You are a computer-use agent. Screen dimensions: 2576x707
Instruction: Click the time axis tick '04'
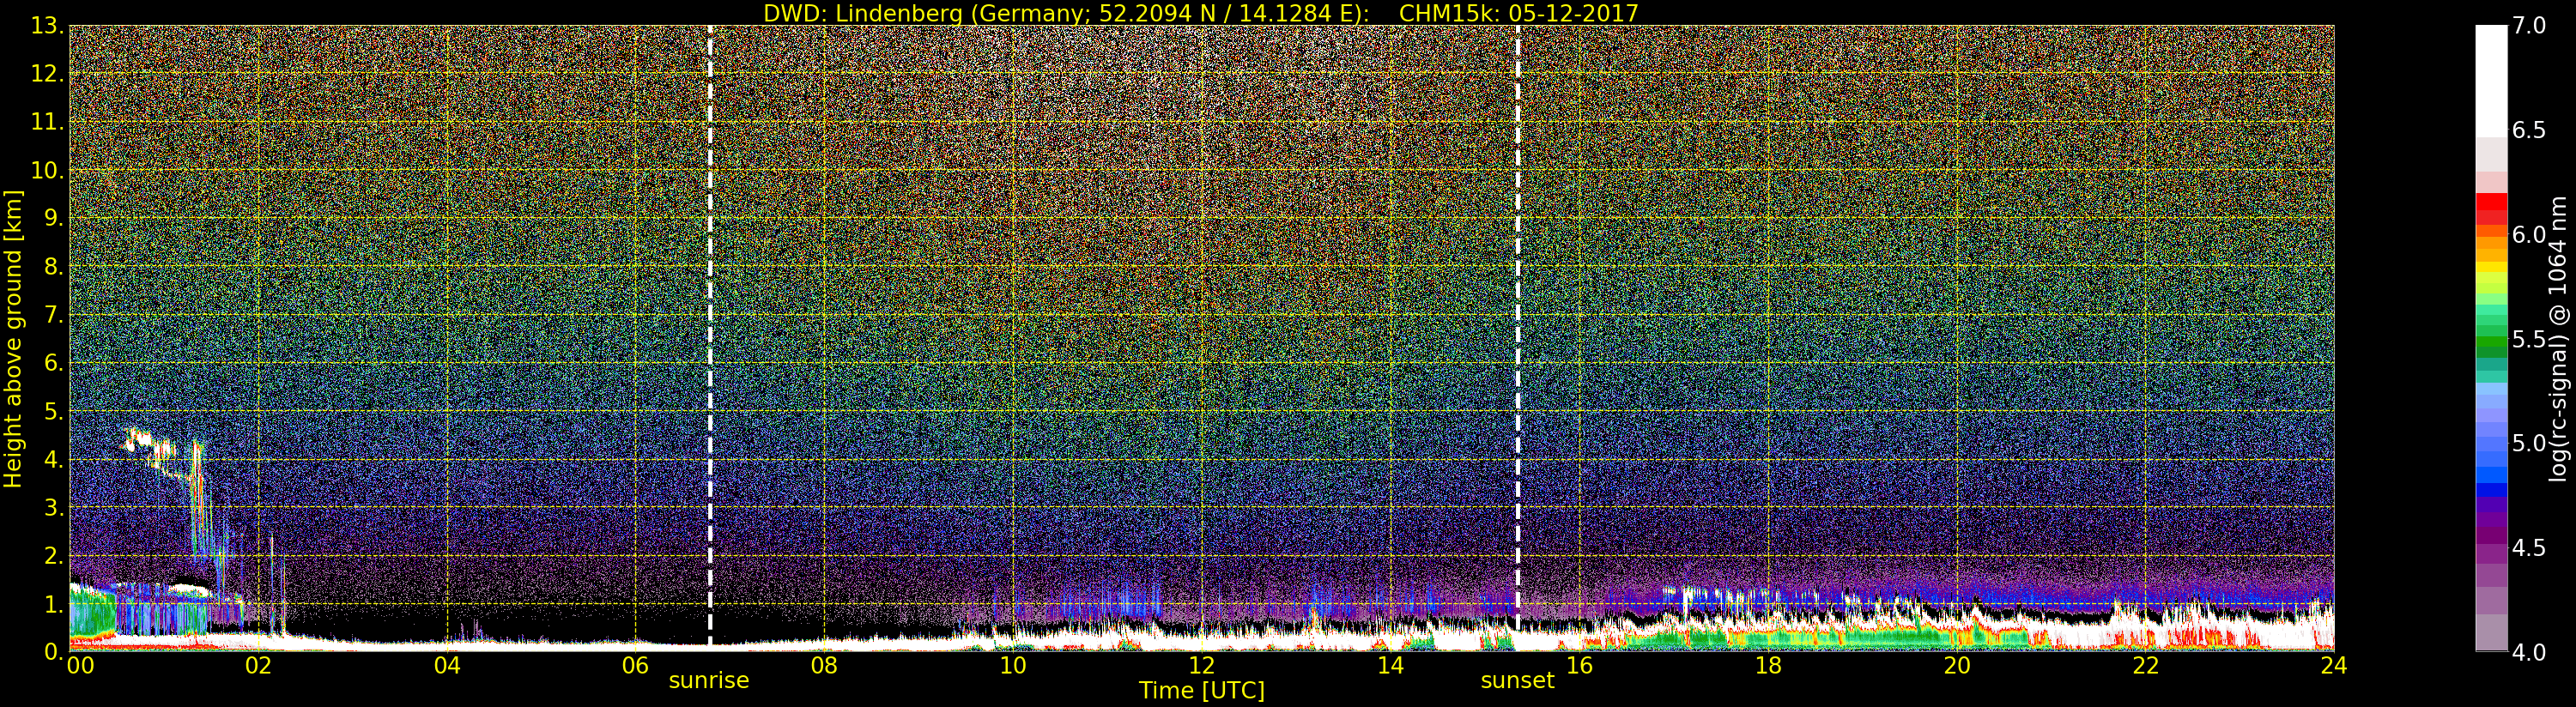pyautogui.click(x=447, y=666)
